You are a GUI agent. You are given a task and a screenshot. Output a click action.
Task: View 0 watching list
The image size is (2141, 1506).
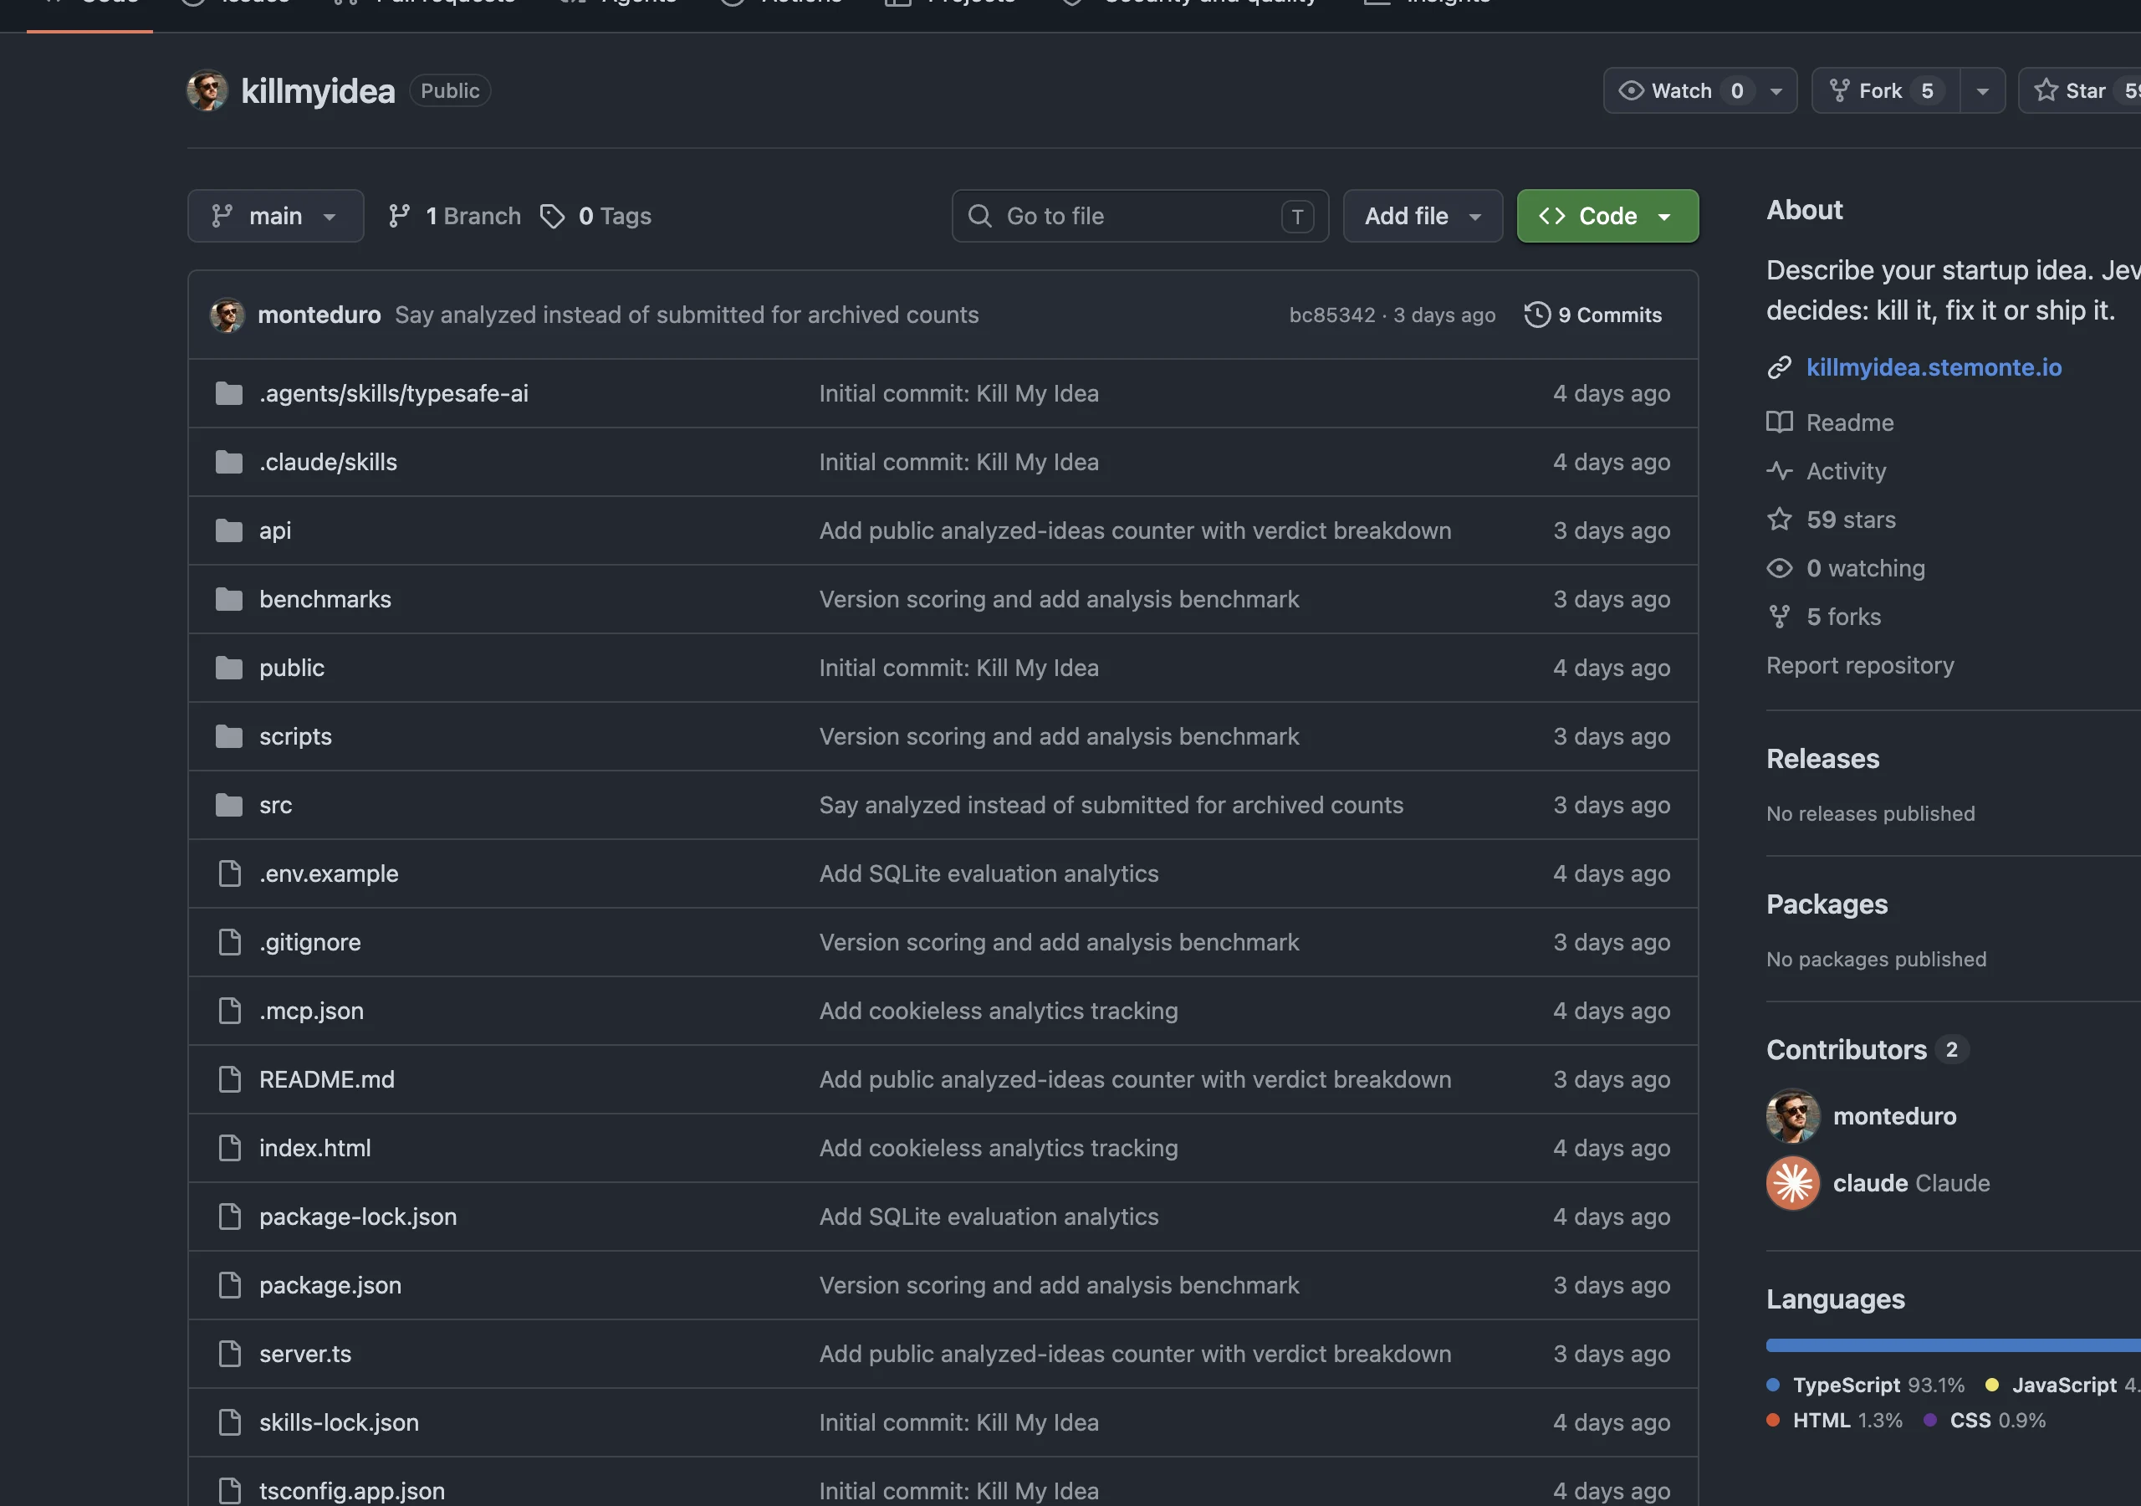click(x=1865, y=567)
